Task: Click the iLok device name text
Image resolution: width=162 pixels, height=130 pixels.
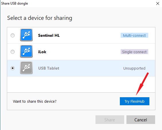Action: (x=42, y=52)
